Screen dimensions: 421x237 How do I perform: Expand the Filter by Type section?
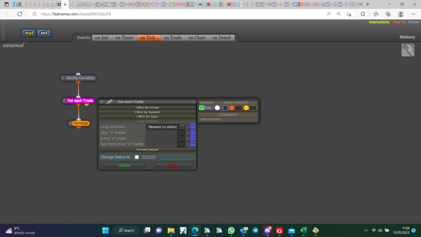pos(147,117)
